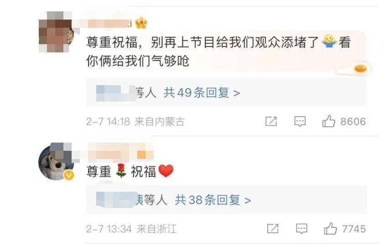The image size is (385, 246).
Task: Click the red heart emoji in comment
Action: 166,171
